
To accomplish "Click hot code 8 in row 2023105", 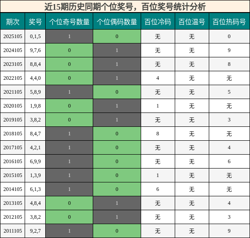I will click(x=229, y=64).
